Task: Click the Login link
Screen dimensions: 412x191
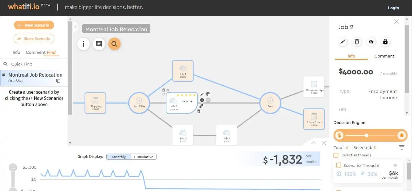Action: pos(393,8)
